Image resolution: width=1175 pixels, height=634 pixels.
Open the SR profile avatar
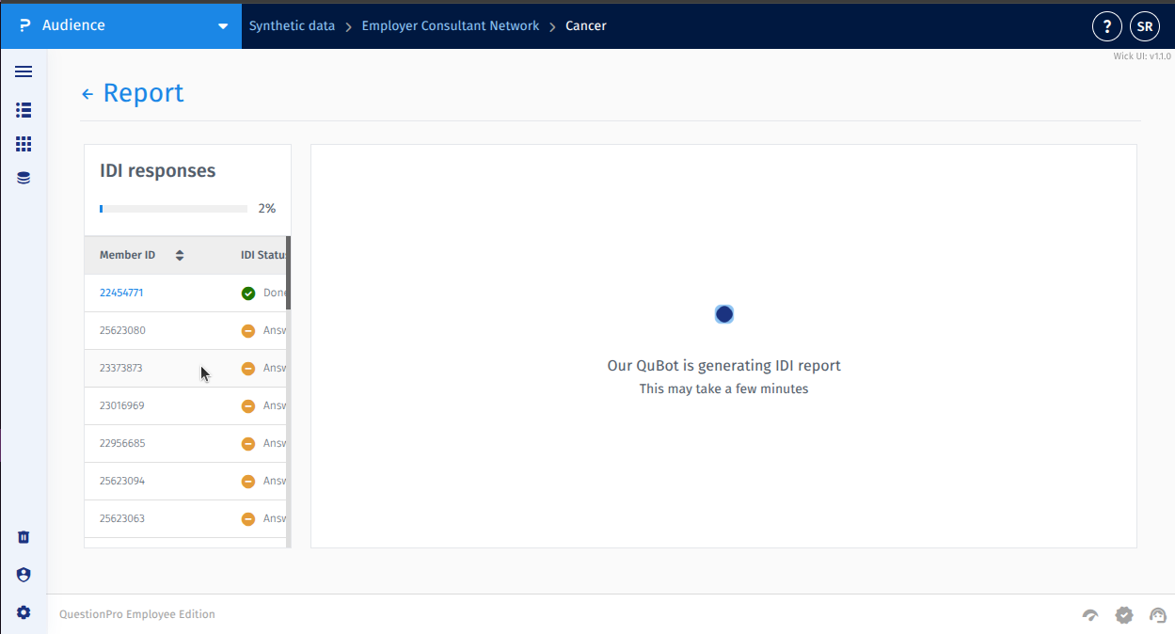tap(1145, 25)
